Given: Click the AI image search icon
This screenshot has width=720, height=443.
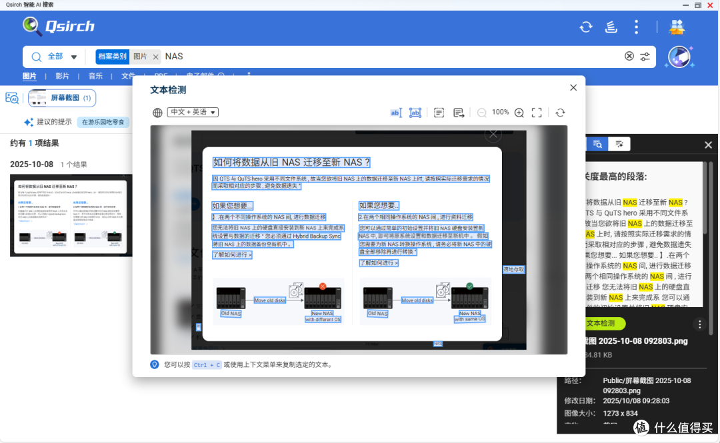Looking at the screenshot, I should point(12,98).
